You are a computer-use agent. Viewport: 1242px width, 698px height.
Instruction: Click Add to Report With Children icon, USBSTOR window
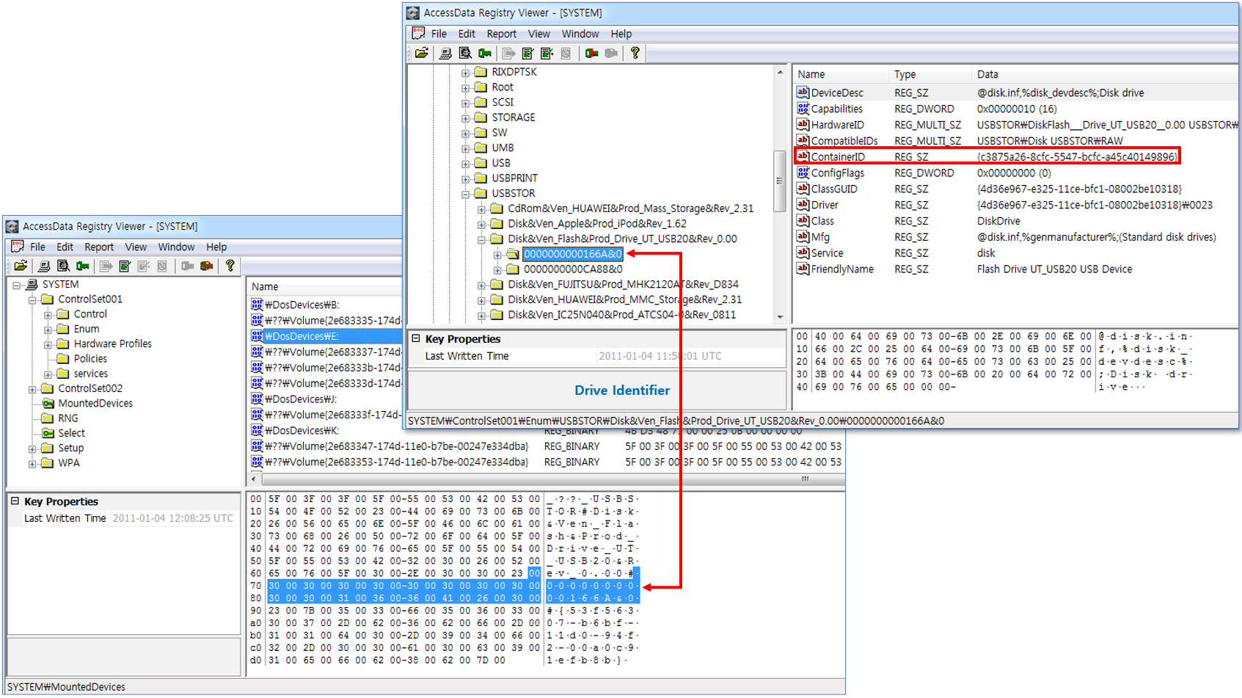[x=547, y=53]
